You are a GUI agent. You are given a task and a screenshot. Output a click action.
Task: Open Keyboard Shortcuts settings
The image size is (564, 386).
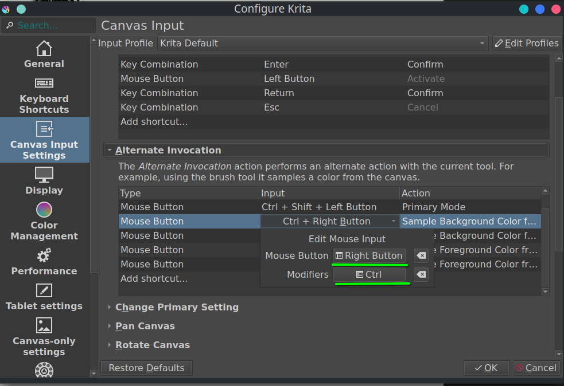(44, 95)
